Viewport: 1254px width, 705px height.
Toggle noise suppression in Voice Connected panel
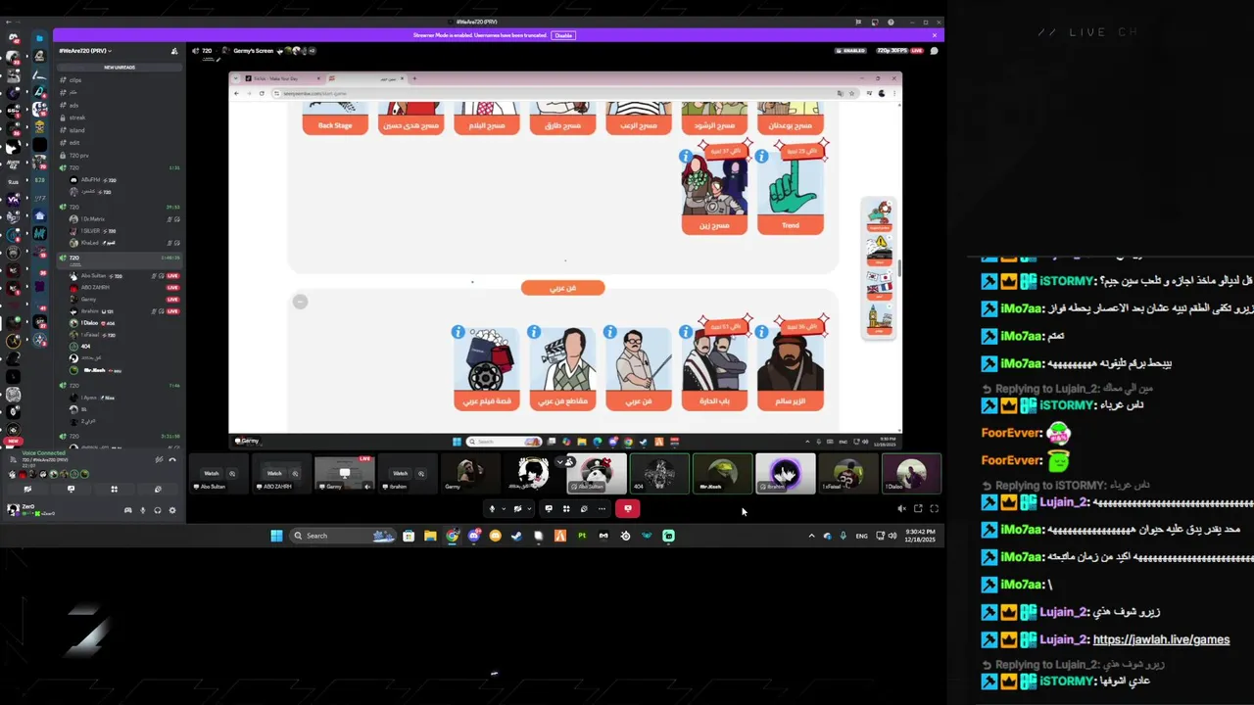[159, 459]
